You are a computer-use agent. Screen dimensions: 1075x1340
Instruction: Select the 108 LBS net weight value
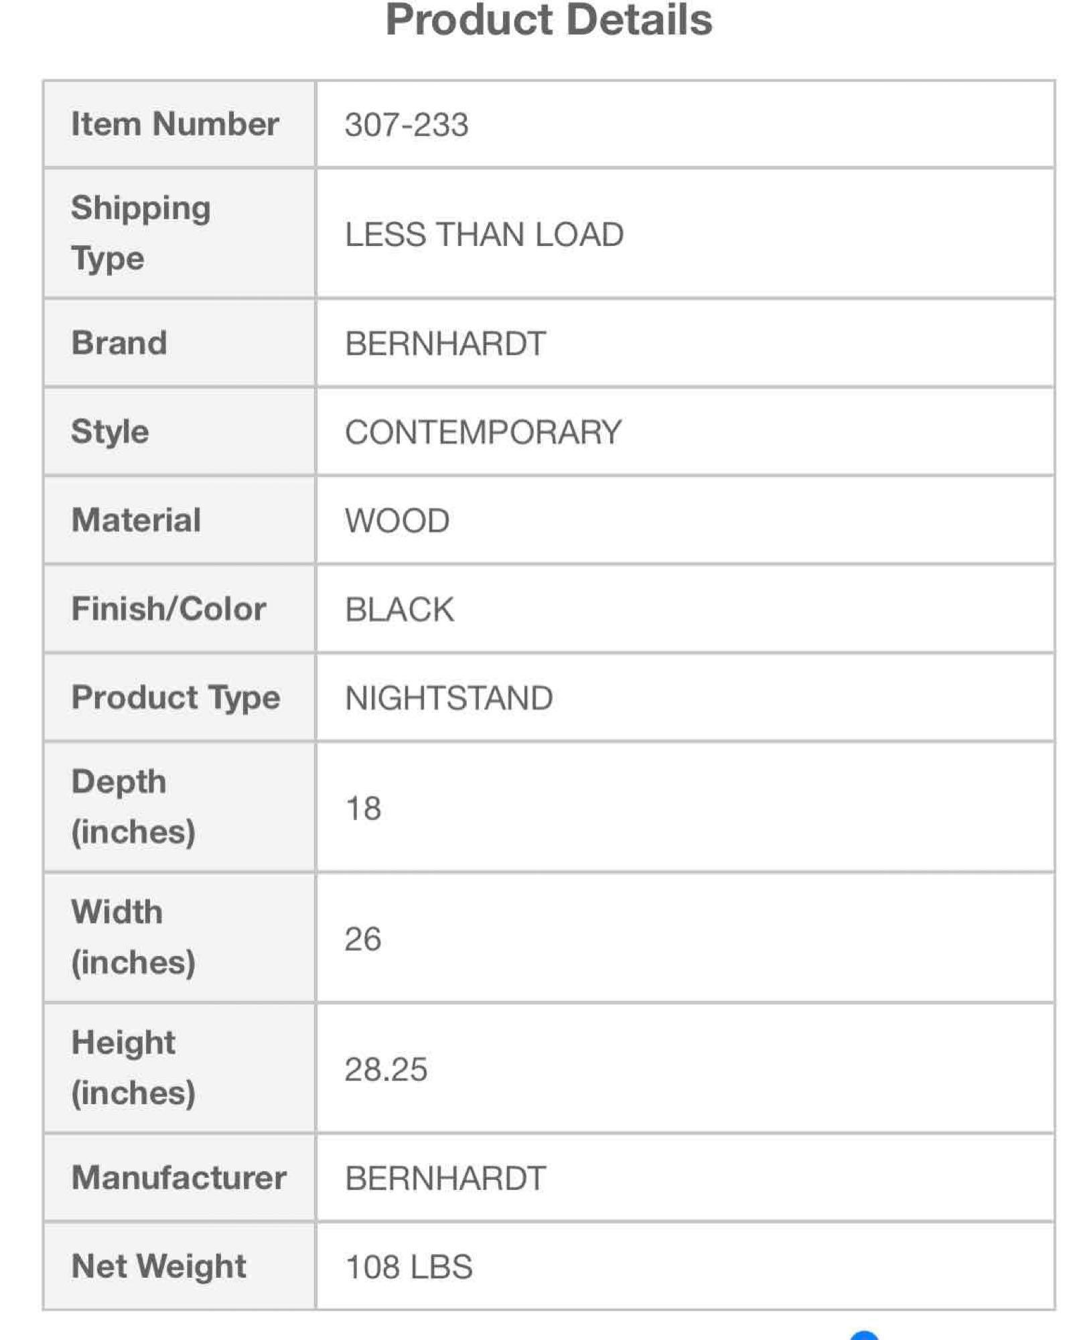coord(409,1267)
